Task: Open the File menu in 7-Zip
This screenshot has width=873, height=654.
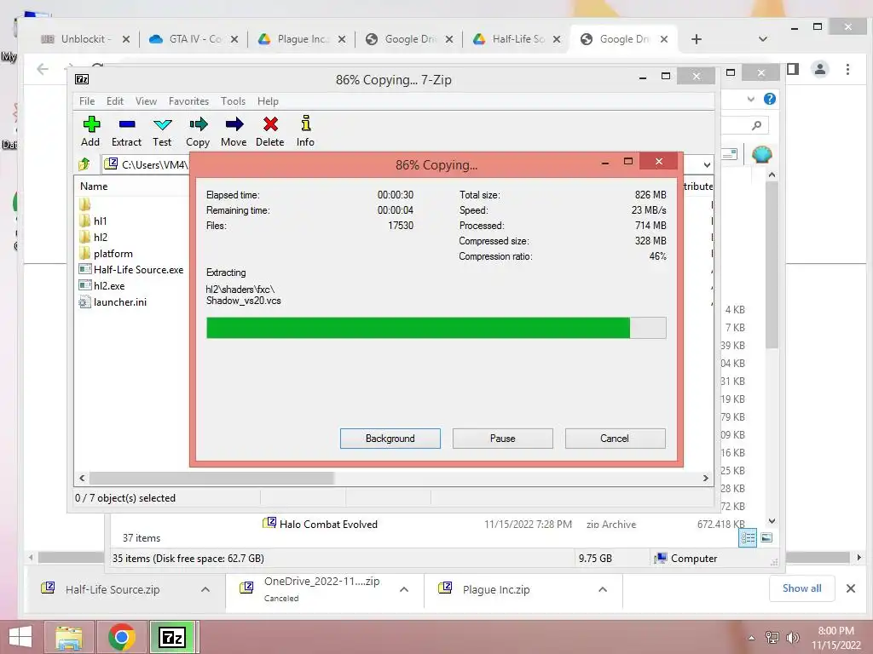Action: tap(87, 101)
